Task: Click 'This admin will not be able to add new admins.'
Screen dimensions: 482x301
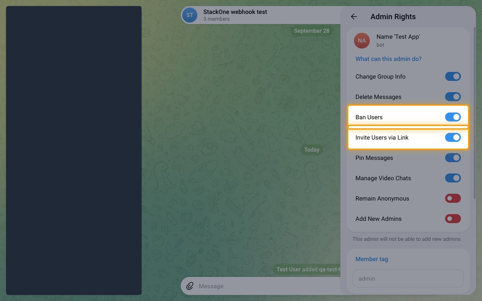Action: coord(407,239)
